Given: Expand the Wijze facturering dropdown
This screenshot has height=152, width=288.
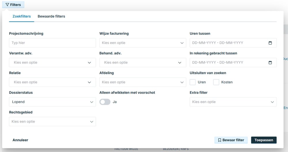Looking at the screenshot, I should click(x=143, y=43).
